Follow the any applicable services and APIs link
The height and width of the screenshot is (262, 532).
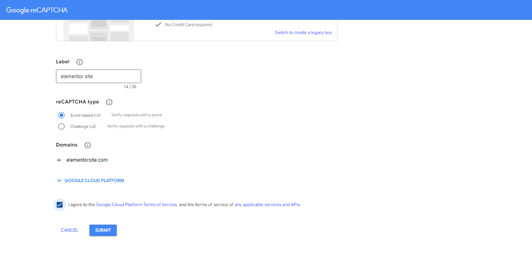[x=267, y=205]
